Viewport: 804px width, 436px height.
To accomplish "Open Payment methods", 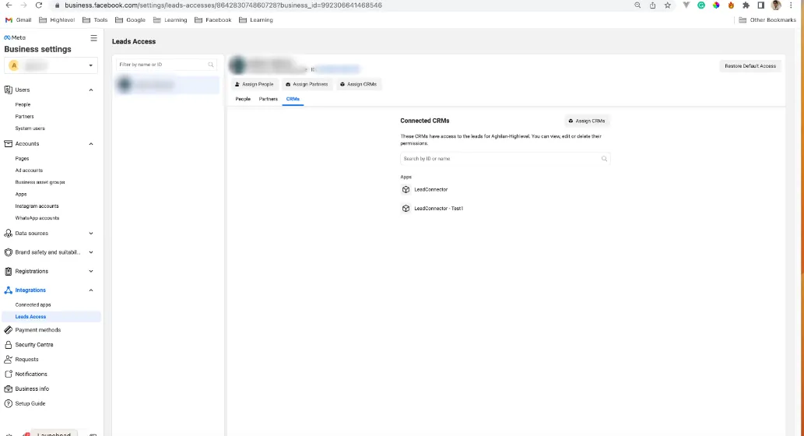I will pos(38,330).
